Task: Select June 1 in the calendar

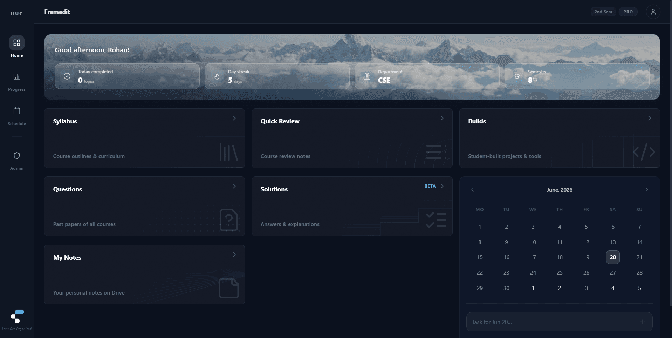Action: [x=480, y=227]
